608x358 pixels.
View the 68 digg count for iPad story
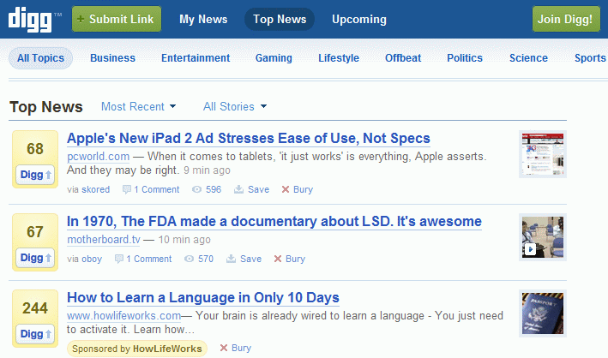pos(35,149)
